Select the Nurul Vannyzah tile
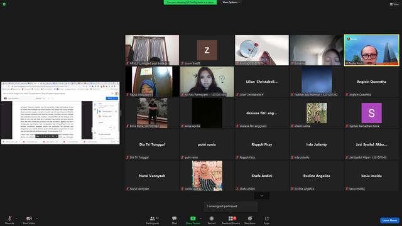Screen dimensions: 402x226 (x=152, y=176)
